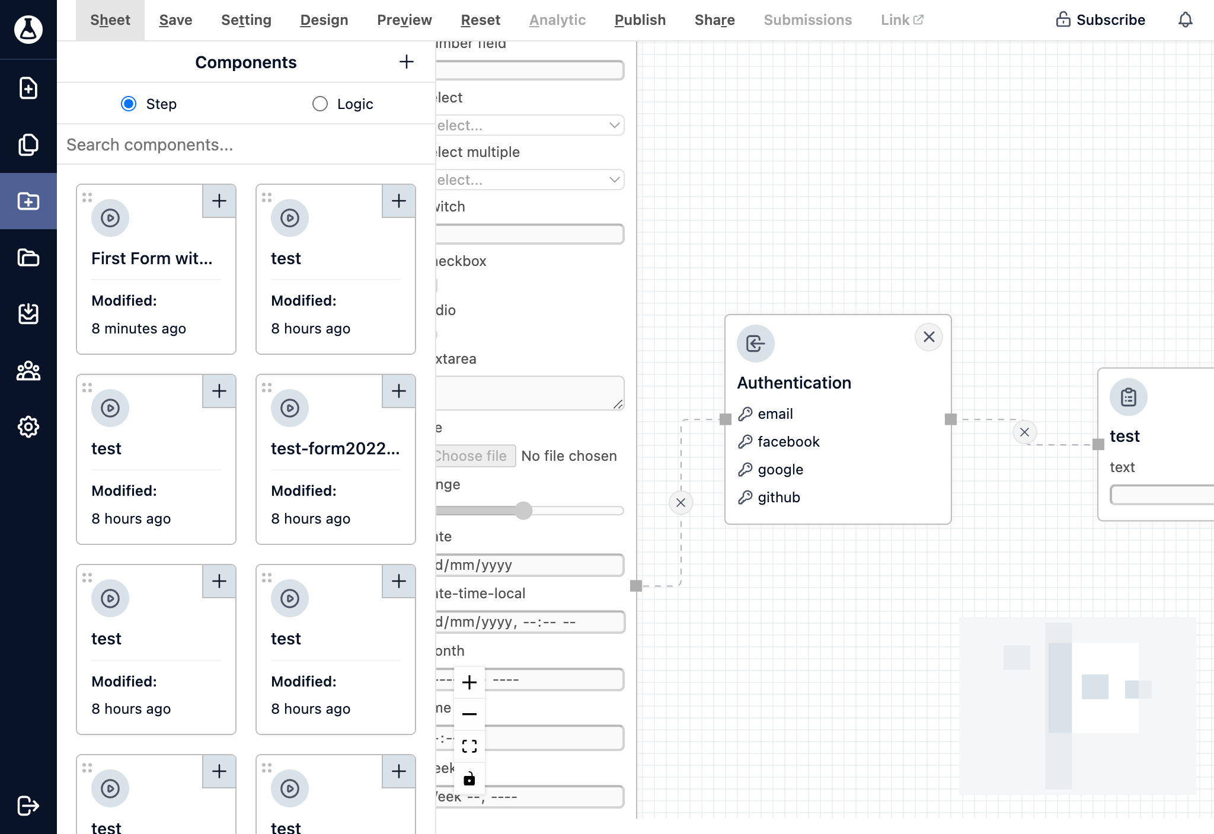Click the date dd/mm/yyyy input
The image size is (1214, 834).
[530, 565]
